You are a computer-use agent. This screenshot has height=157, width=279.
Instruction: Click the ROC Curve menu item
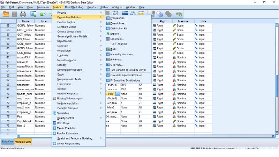click(64, 123)
